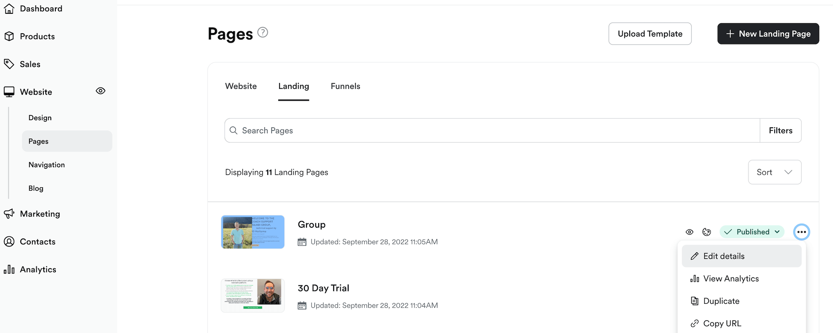
Task: Click the Contacts person icon
Action: [x=9, y=241]
